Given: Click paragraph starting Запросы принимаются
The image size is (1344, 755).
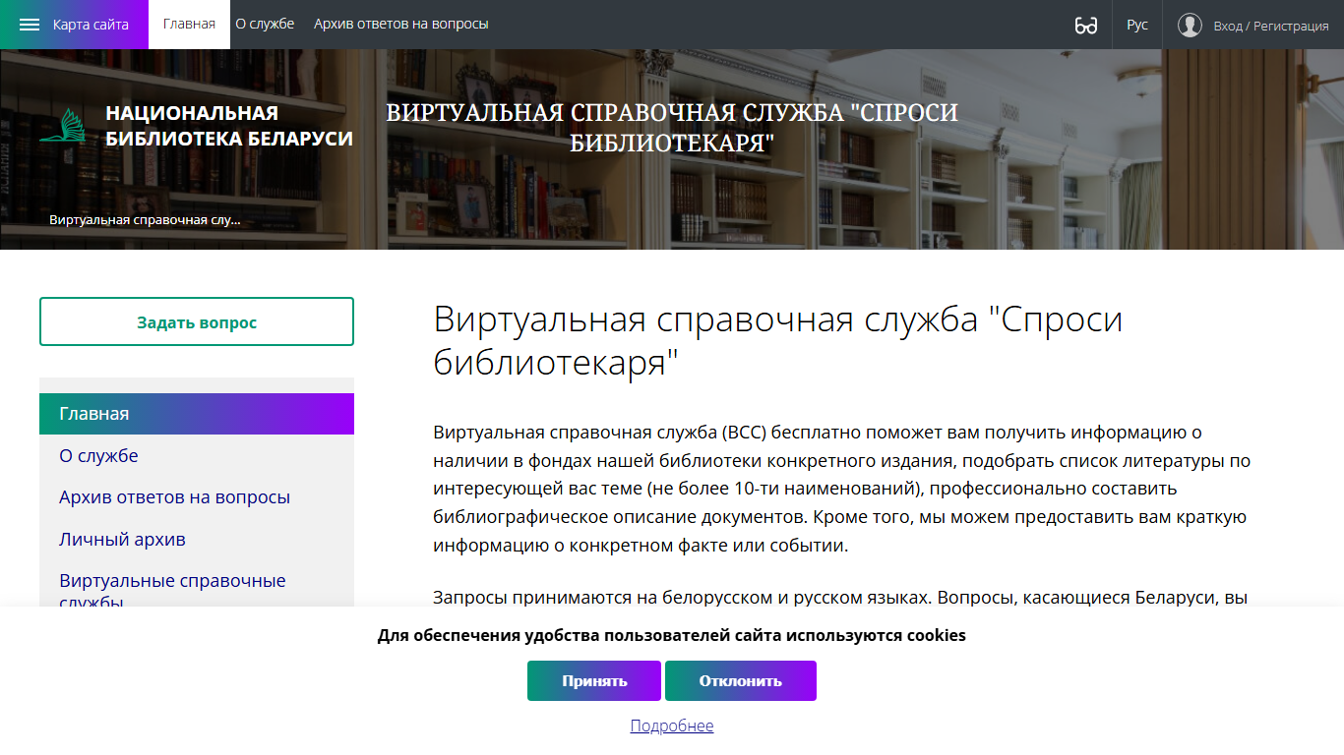Looking at the screenshot, I should 840,597.
